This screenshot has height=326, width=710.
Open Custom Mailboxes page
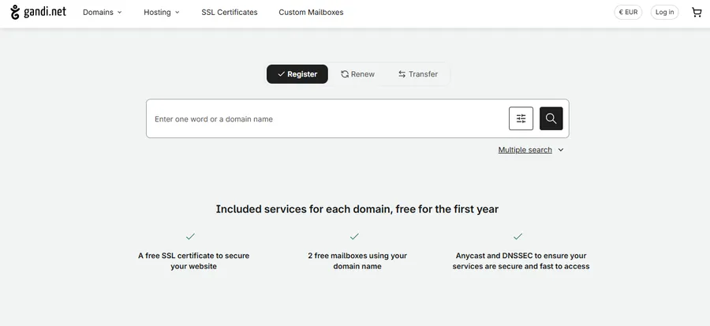coord(311,12)
